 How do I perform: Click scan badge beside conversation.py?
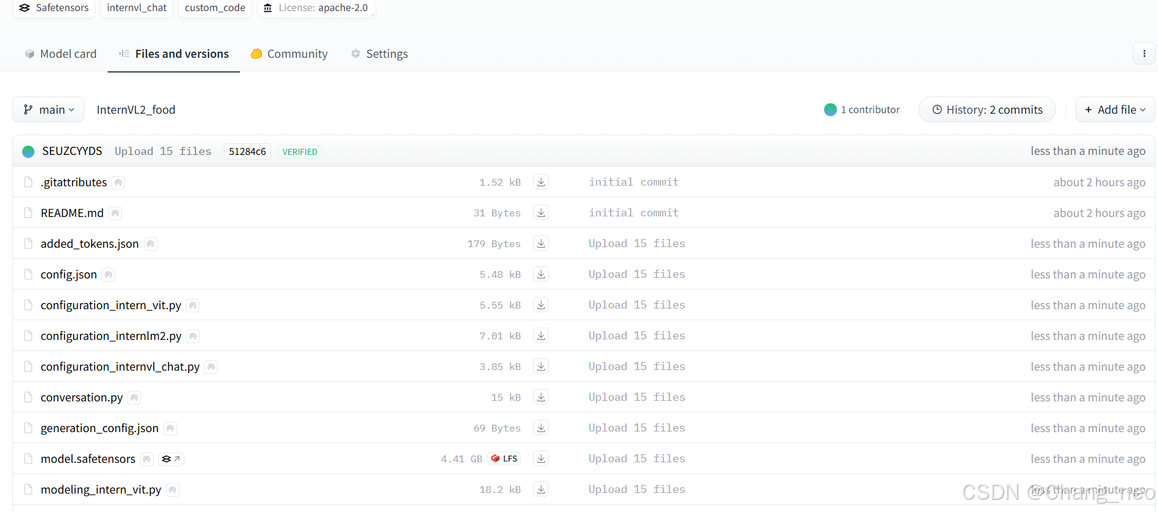click(x=134, y=398)
